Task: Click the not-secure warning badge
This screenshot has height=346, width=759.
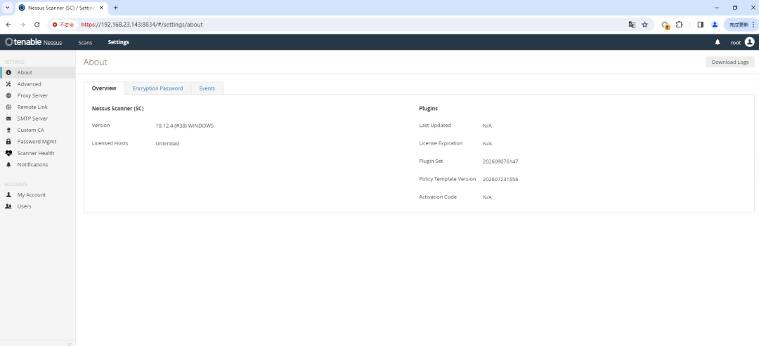Action: [x=63, y=25]
